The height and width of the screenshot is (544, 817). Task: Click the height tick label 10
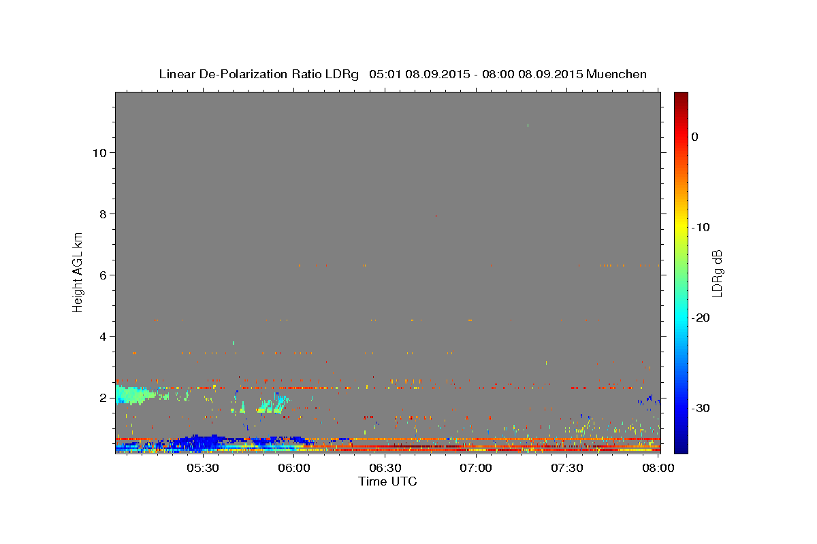click(x=99, y=152)
